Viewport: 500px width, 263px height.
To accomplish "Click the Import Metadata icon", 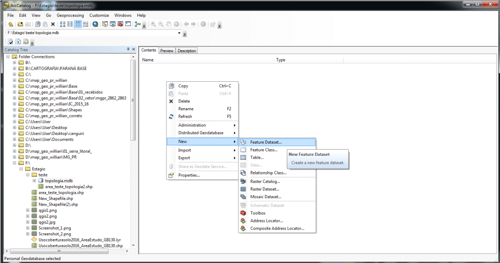I will pyautogui.click(x=26, y=42).
